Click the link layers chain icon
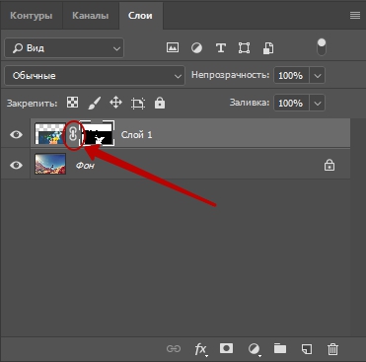 (174, 348)
